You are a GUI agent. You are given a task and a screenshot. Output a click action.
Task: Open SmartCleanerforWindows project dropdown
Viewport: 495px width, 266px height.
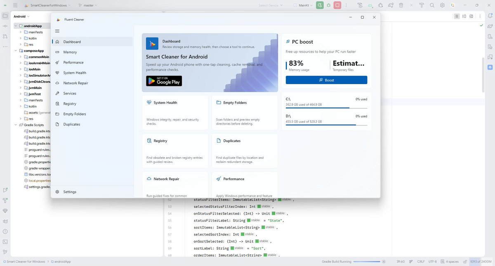(x=47, y=5)
